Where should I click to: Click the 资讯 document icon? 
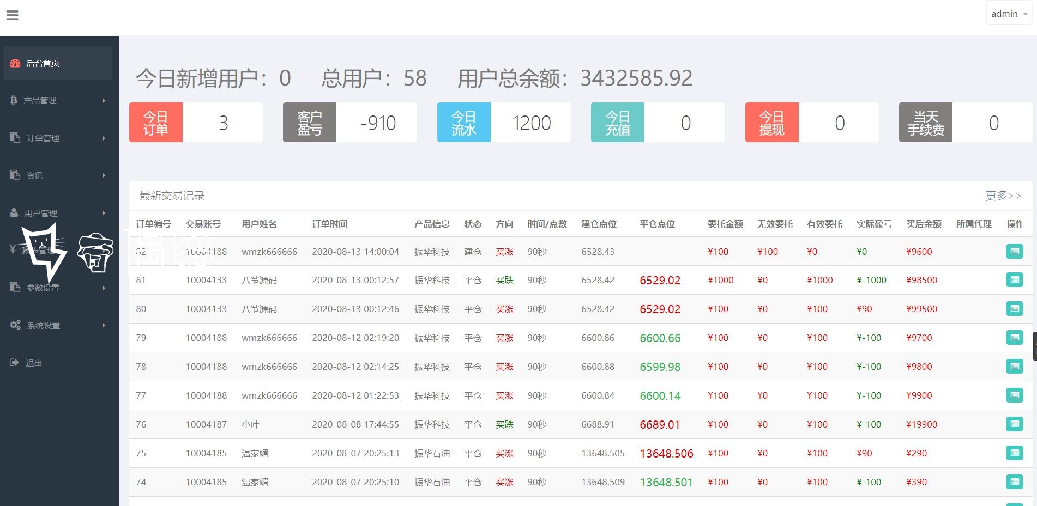click(15, 175)
